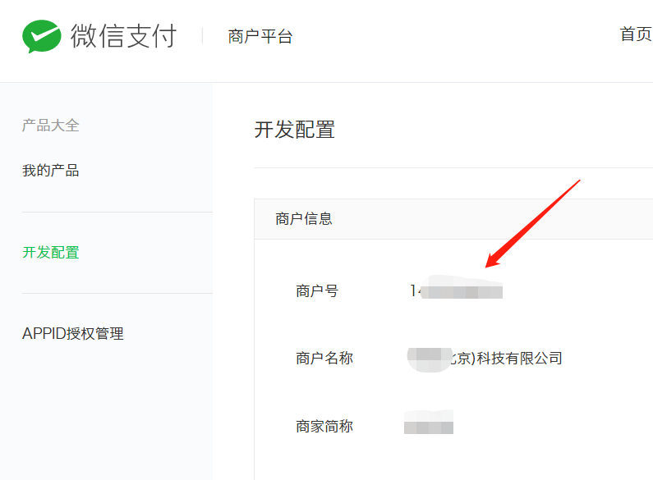
Task: Select the blurred 商家简称 value
Action: 429,422
